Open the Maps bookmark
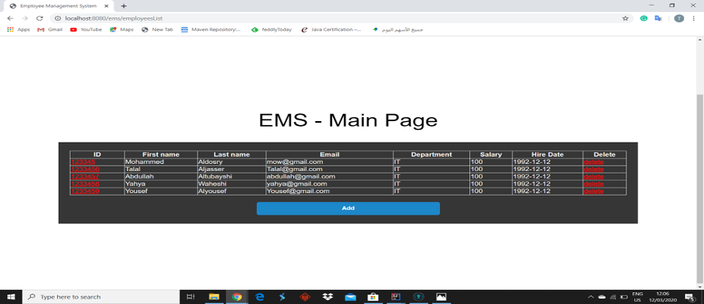 121,29
